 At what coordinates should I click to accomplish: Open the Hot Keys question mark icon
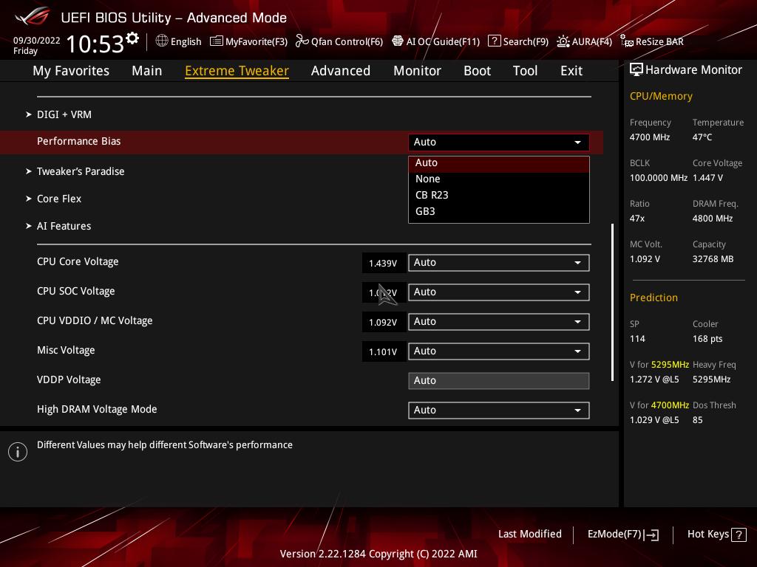point(739,535)
